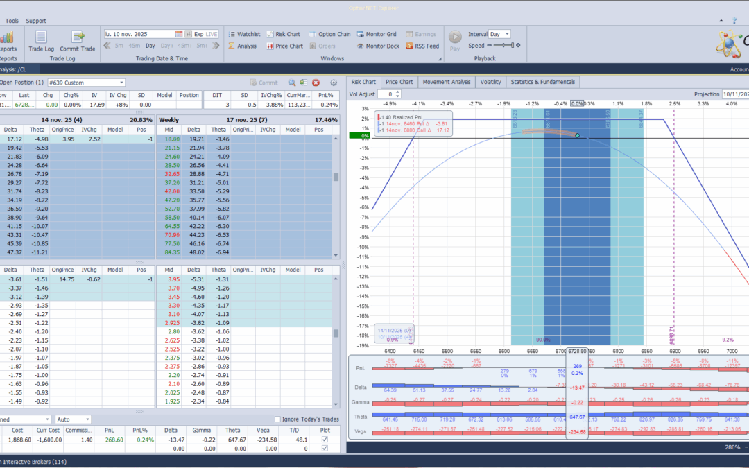Open the Monitor Grid window
This screenshot has height=468, width=749.
377,34
